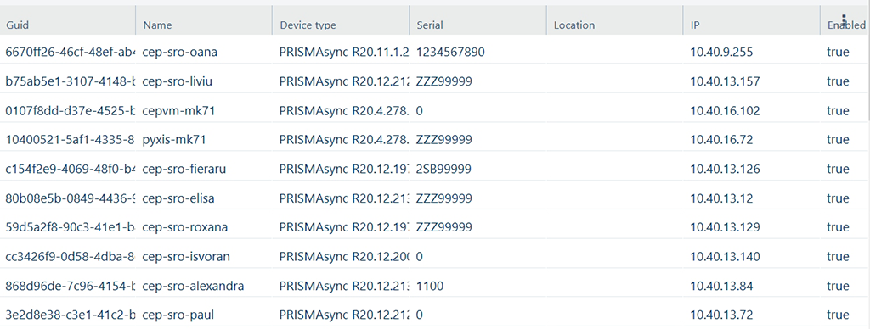Image resolution: width=870 pixels, height=329 pixels.
Task: Click the 2SB99999 serial cell
Action: (x=443, y=169)
